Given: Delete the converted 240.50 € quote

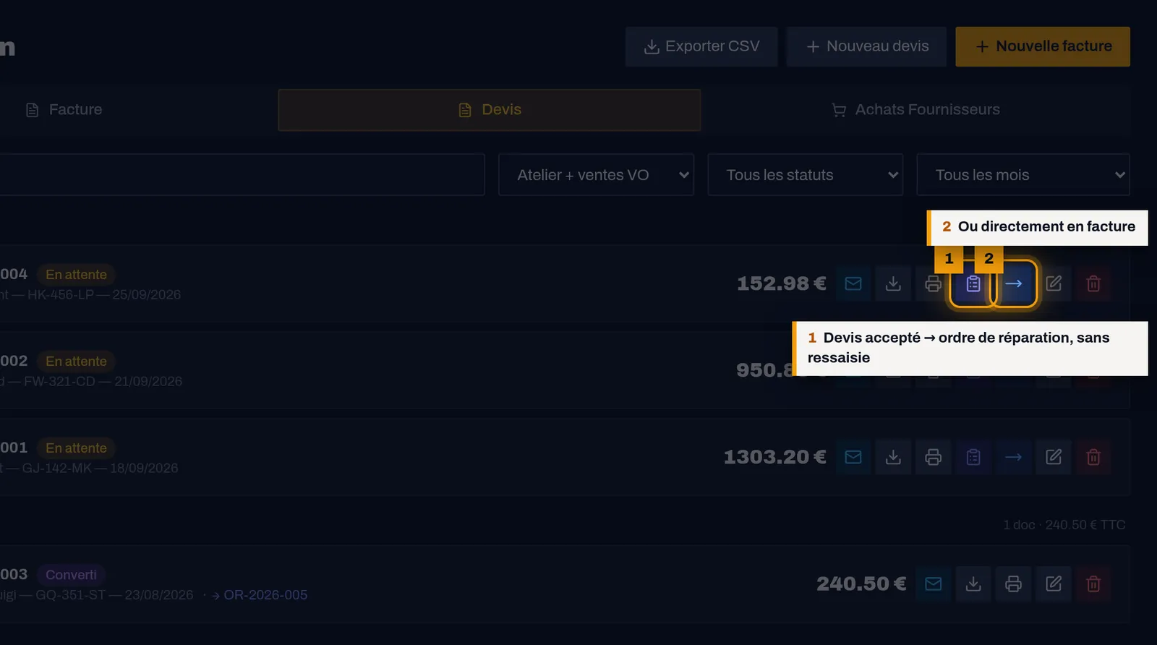Looking at the screenshot, I should (1093, 584).
